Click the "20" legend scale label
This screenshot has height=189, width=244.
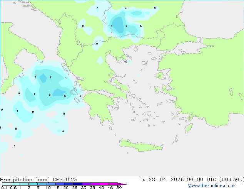[x=66, y=187]
